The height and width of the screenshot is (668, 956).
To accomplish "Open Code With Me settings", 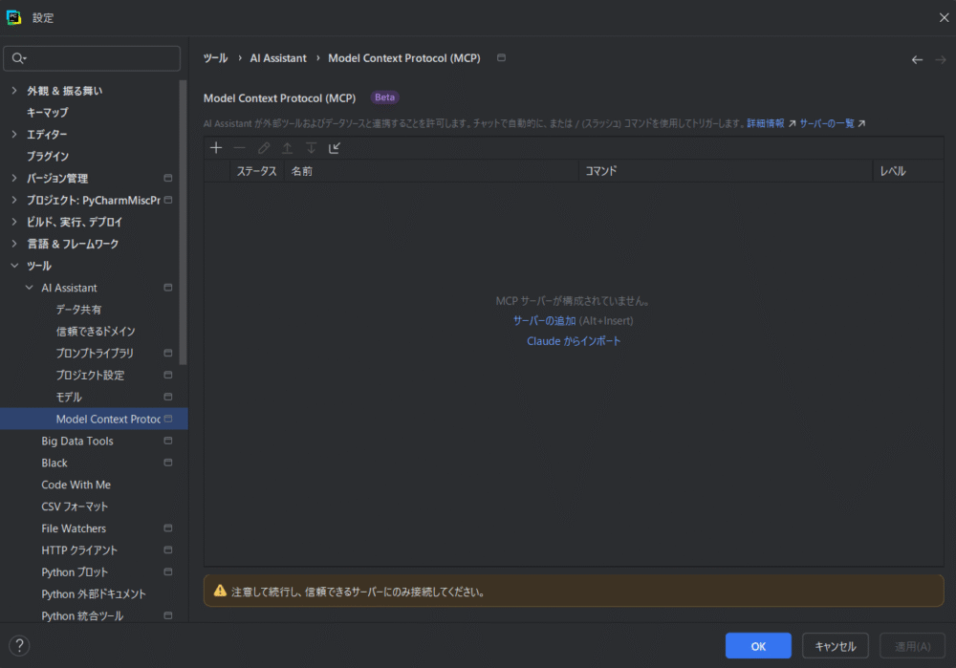I will coord(76,485).
